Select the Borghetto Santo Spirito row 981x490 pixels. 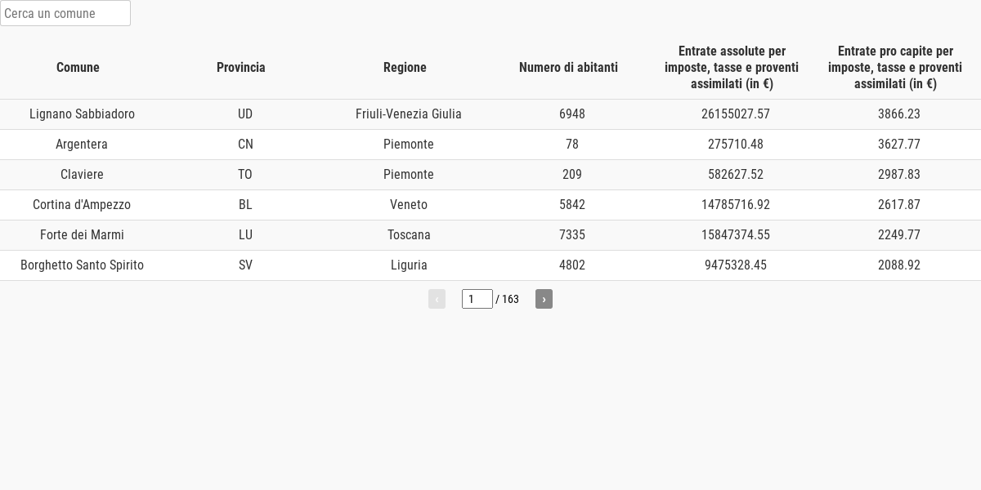[x=82, y=265]
